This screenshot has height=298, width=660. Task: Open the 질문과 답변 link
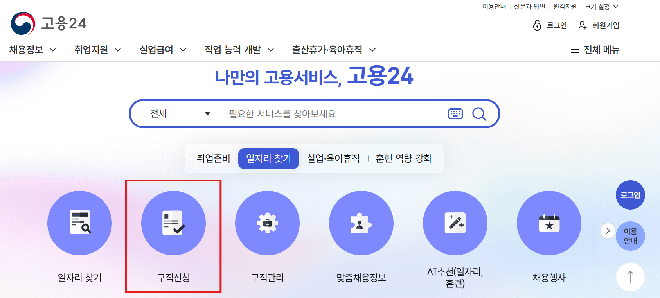(529, 7)
